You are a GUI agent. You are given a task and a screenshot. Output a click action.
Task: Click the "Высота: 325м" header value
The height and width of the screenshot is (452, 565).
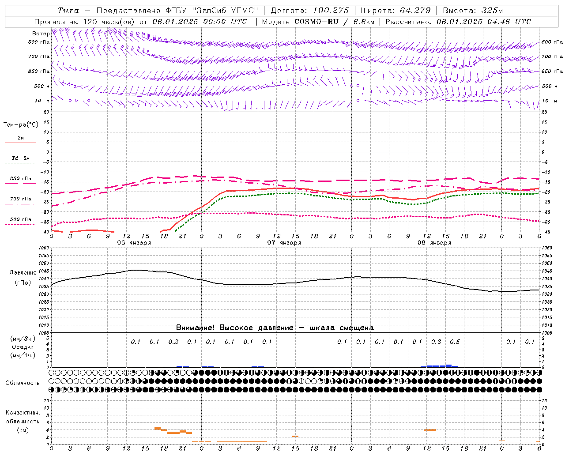473,11
